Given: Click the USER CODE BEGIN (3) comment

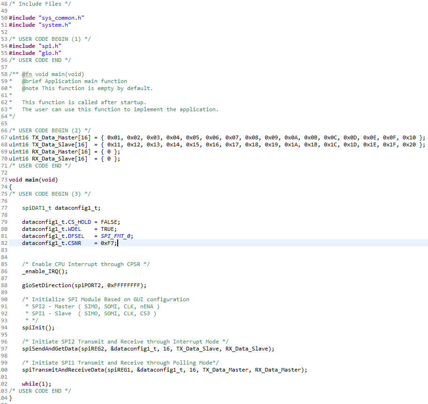Looking at the screenshot, I should click(x=50, y=194).
